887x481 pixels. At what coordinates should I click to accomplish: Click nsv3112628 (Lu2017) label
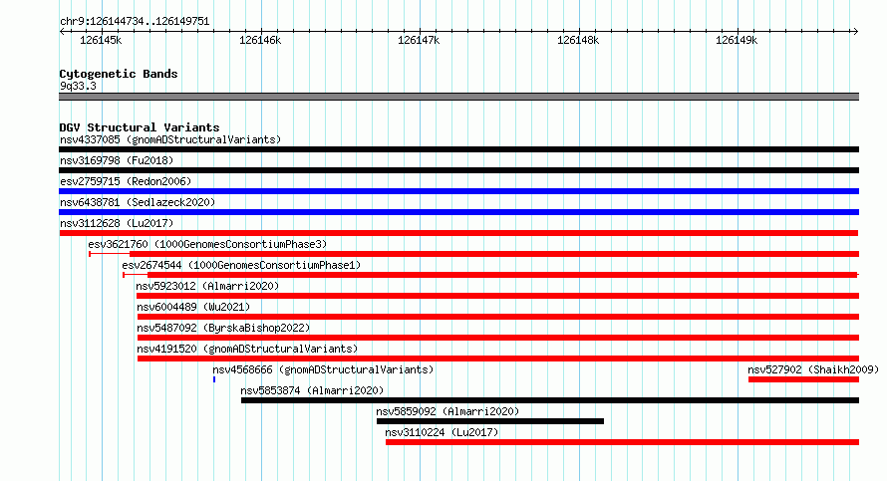(x=117, y=223)
